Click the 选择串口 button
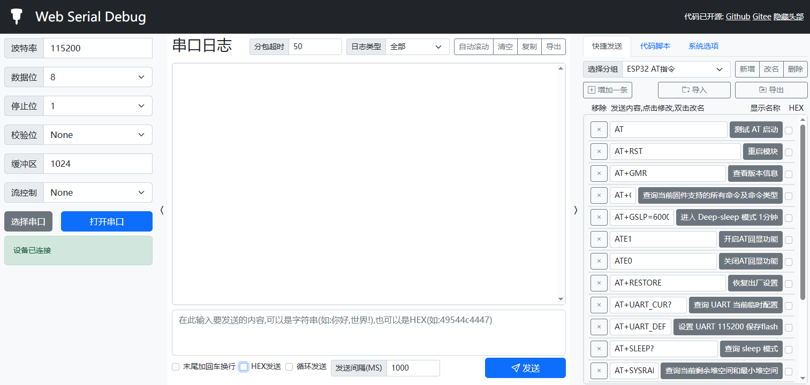Viewport: 810px width, 385px height. 28,221
